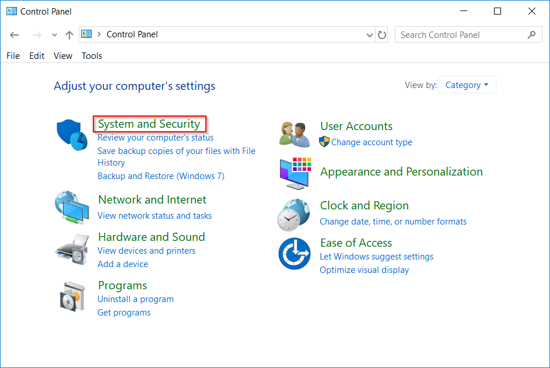Open the File menu

click(x=13, y=55)
